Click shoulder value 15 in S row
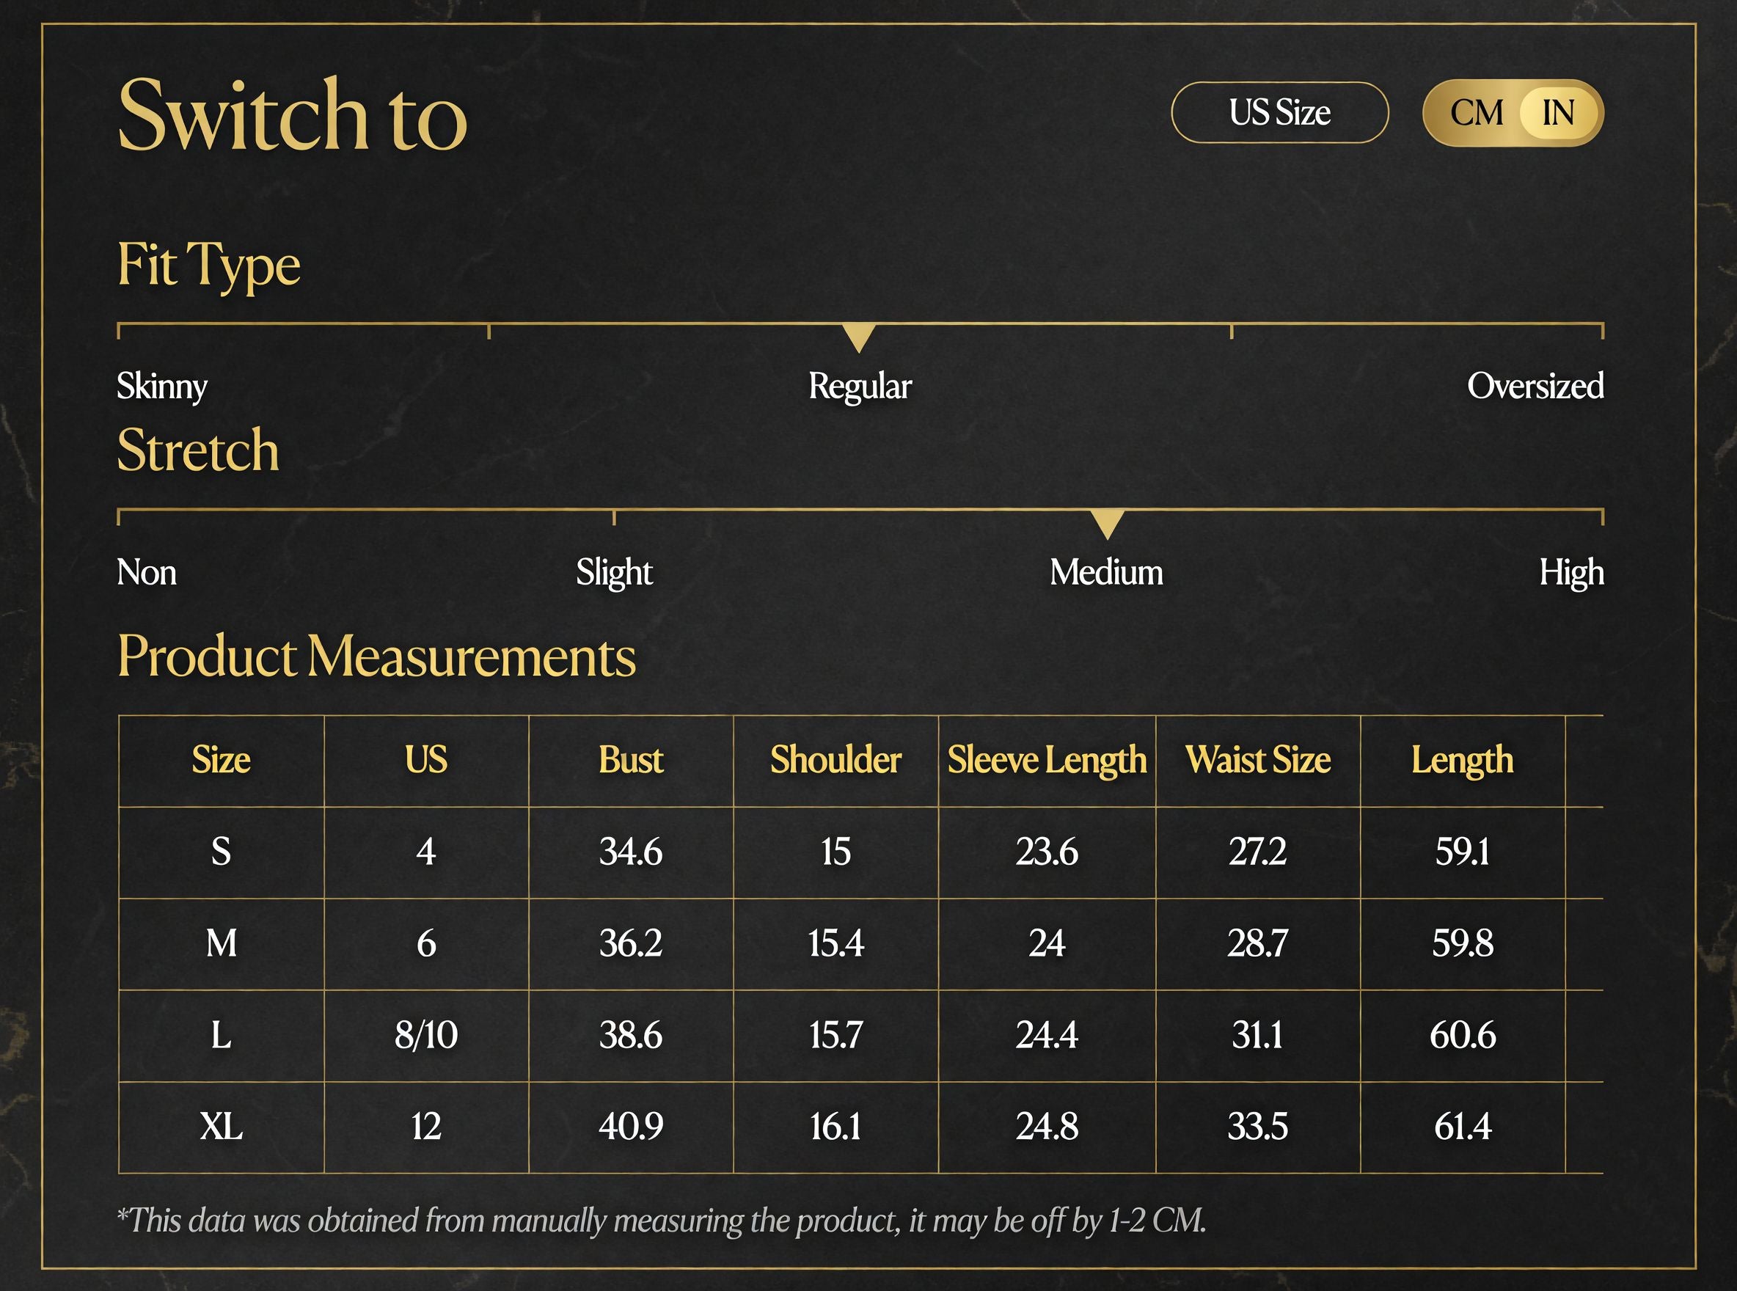 tap(835, 852)
